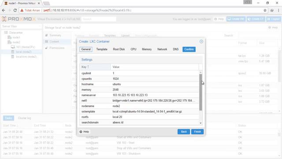Select the nodename row

pos(139,106)
